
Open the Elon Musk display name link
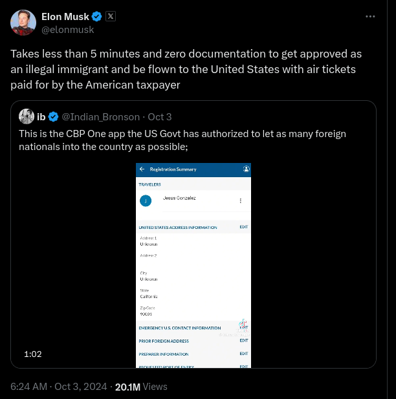point(65,16)
